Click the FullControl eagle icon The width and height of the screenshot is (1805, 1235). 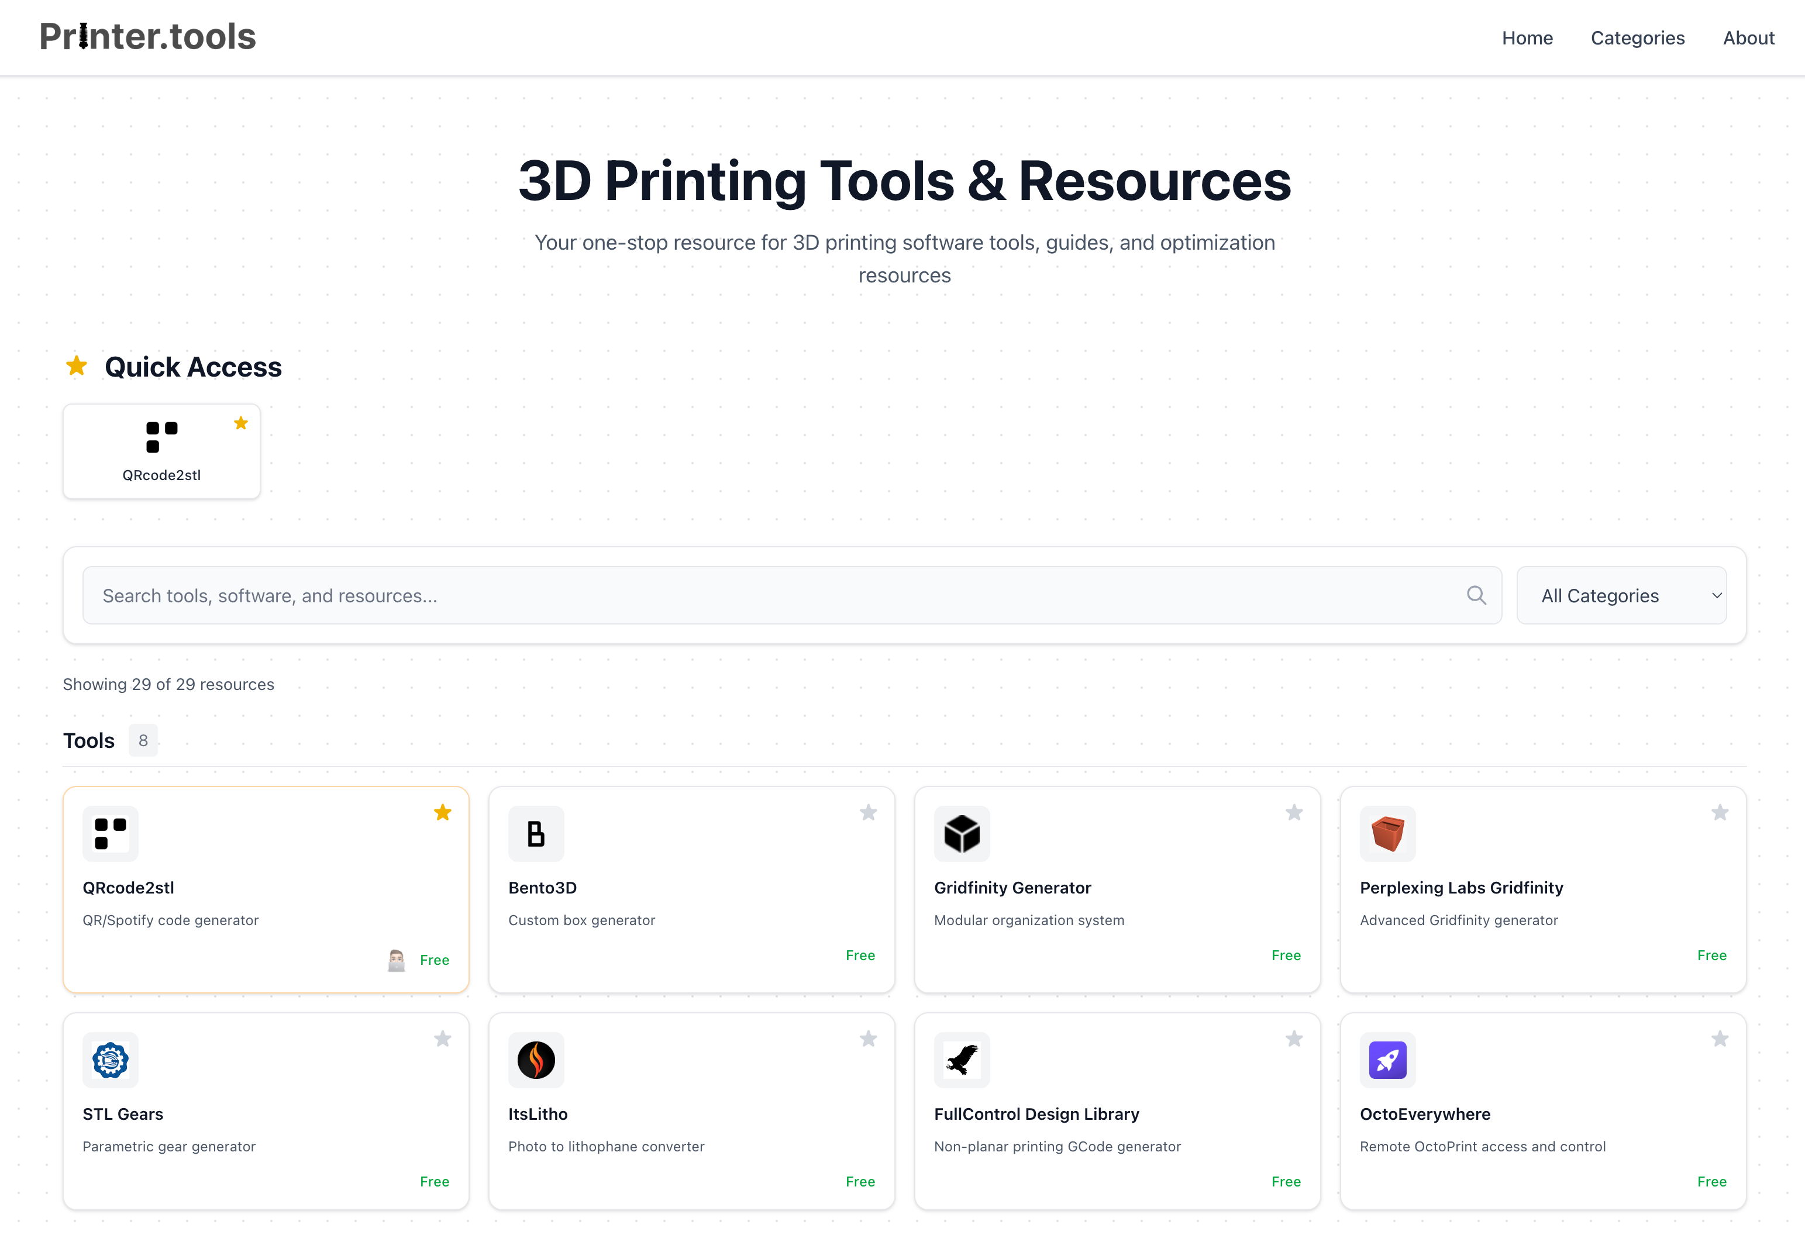[962, 1060]
